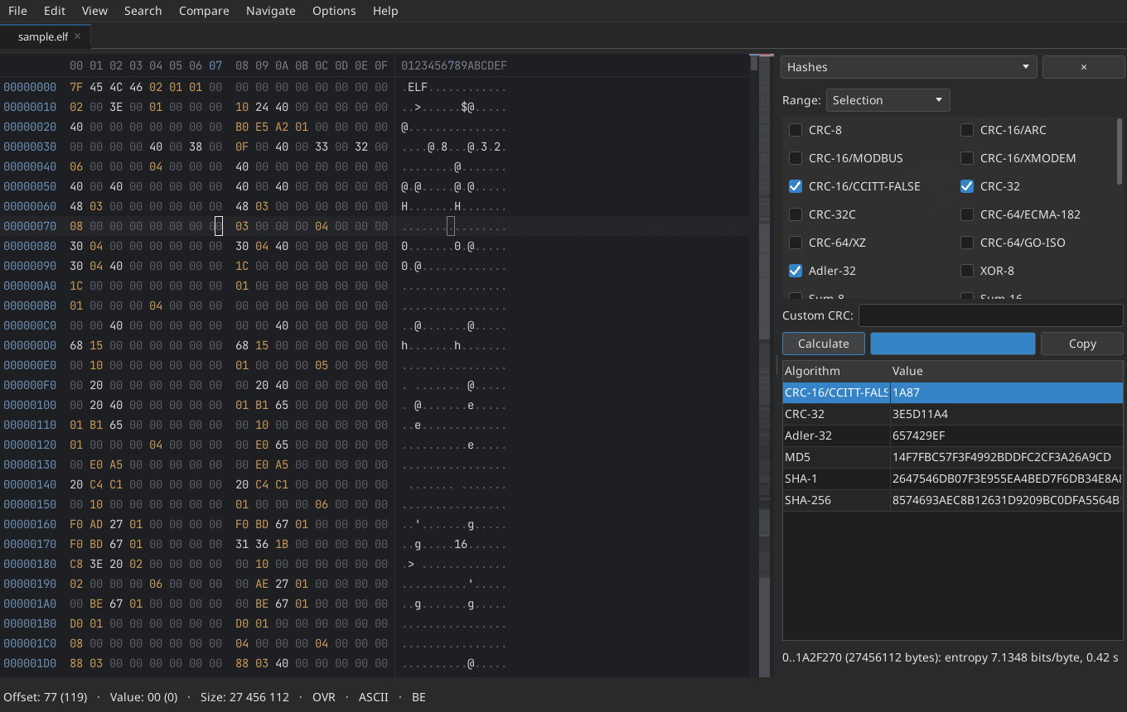Click byte C8 at offset 00000180
Viewport: 1127px width, 712px height.
(x=76, y=564)
